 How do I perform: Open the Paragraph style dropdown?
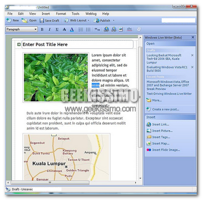point(22,29)
